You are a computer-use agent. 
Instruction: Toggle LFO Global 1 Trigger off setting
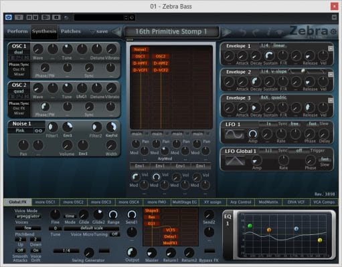coord(299,151)
